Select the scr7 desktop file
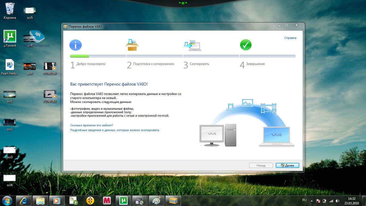The image size is (366, 206). click(x=30, y=68)
